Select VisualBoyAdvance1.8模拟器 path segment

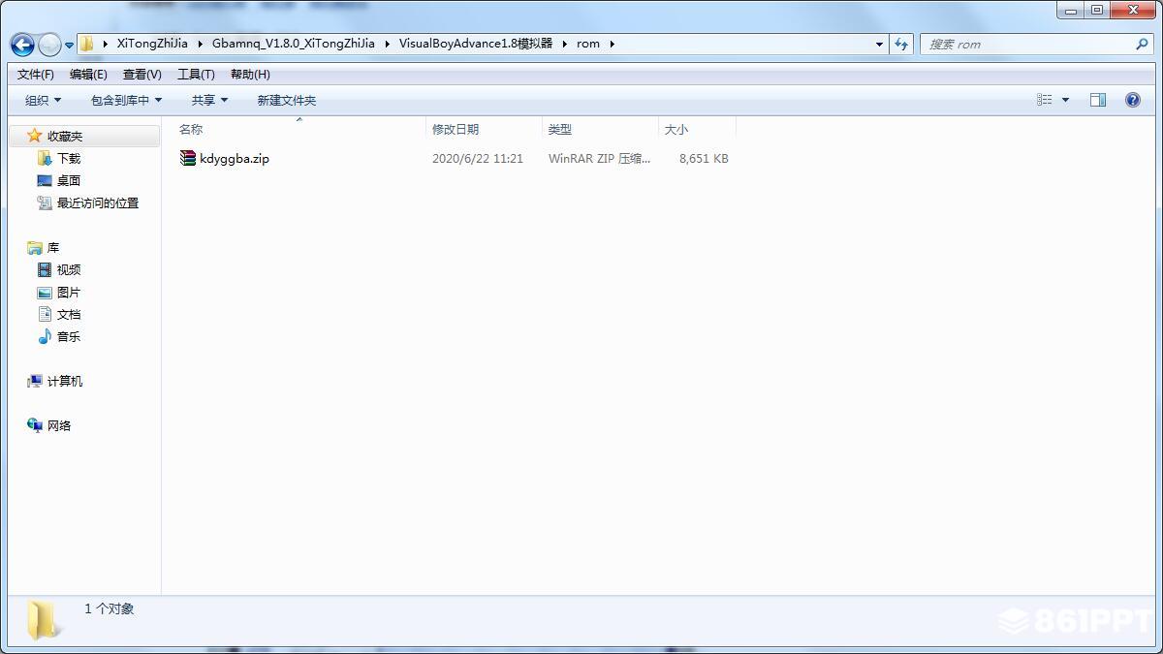coord(476,44)
